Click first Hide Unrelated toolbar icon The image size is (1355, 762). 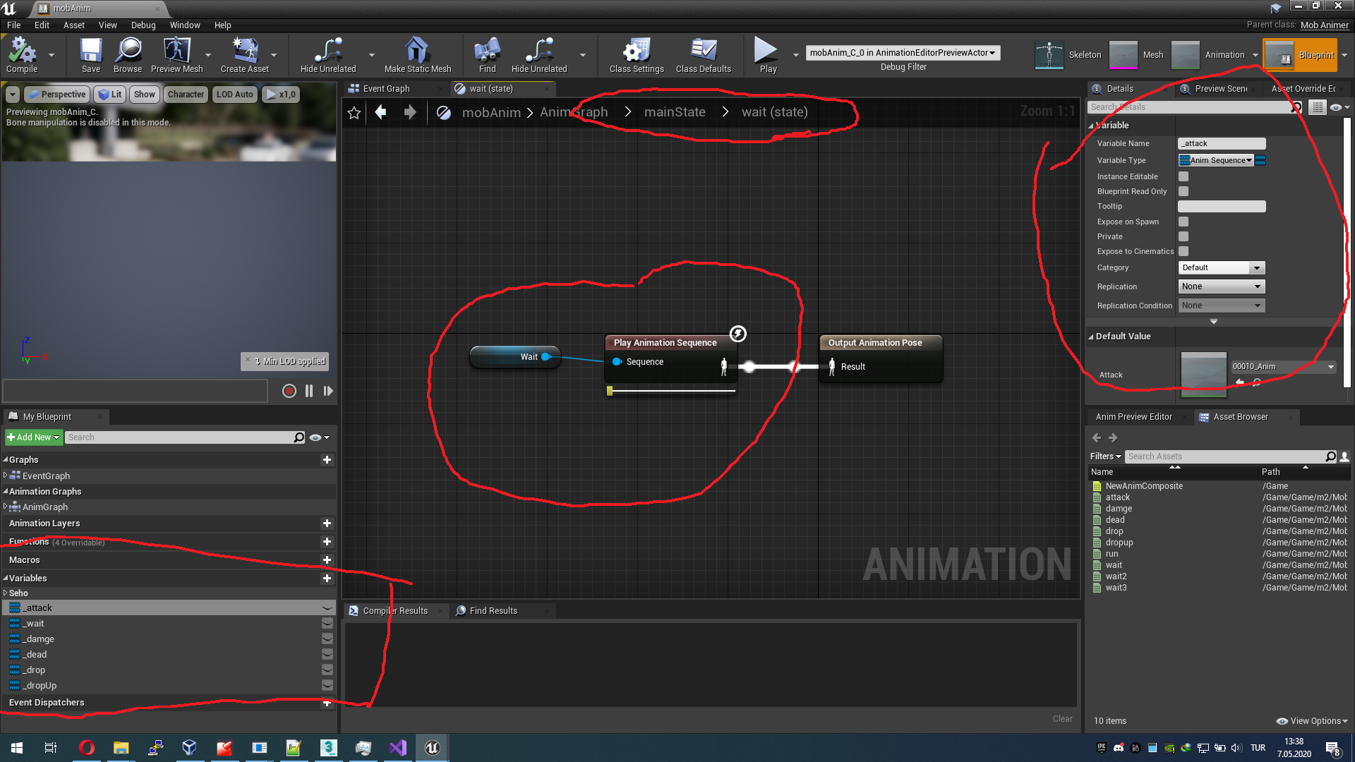tap(328, 55)
